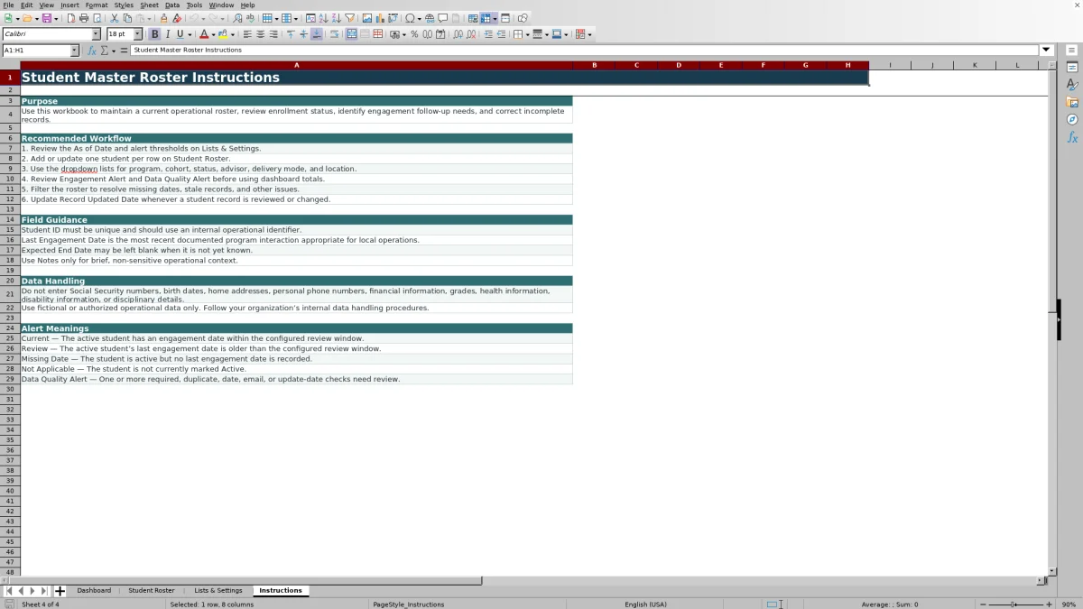
Task: Click background highlight color swatch
Action: click(223, 34)
